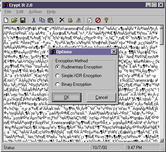Open a file with the folder icon

(14, 20)
